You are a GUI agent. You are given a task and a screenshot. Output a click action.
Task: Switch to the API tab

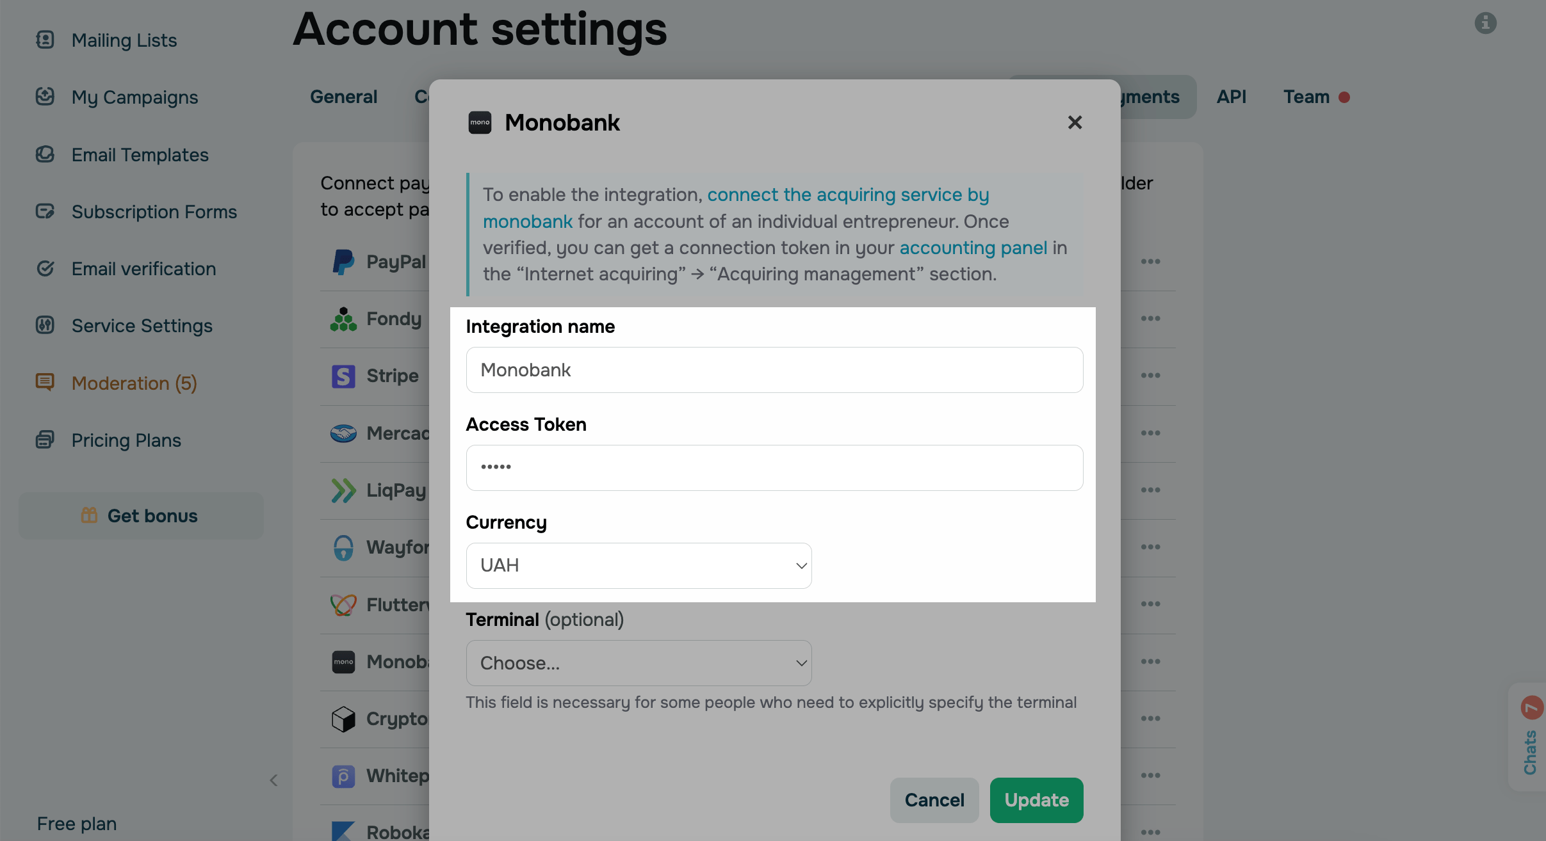point(1231,97)
